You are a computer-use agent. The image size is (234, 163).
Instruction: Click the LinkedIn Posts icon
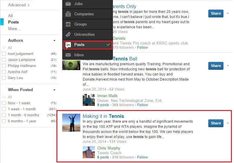[68, 45]
